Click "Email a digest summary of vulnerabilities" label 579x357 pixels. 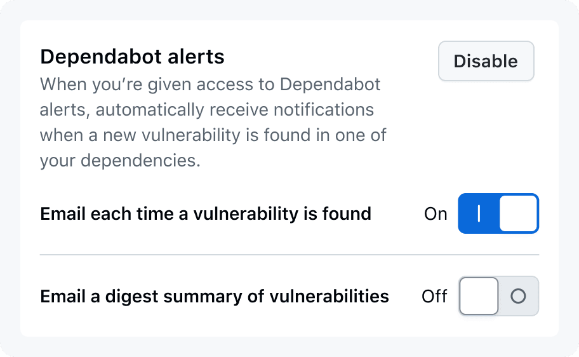pyautogui.click(x=214, y=297)
